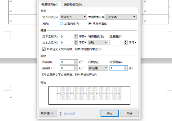Decrease 段后 spacing with down stepper

76,69
